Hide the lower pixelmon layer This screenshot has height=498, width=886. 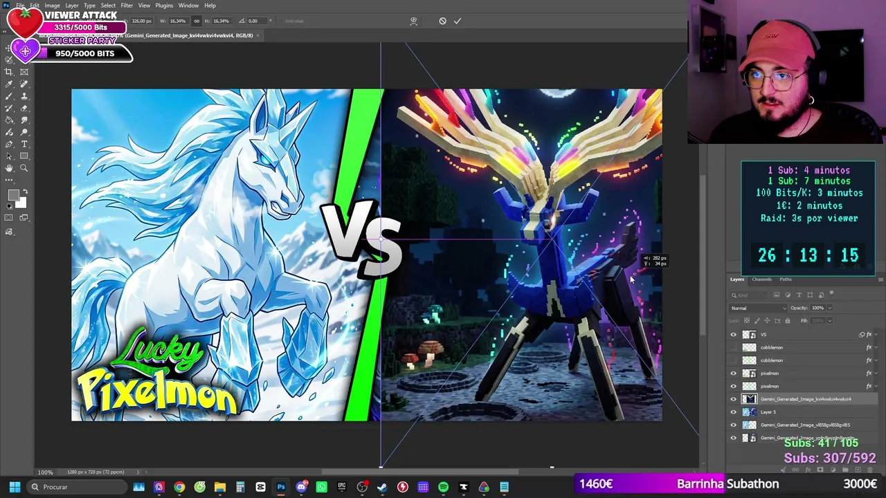pos(734,386)
